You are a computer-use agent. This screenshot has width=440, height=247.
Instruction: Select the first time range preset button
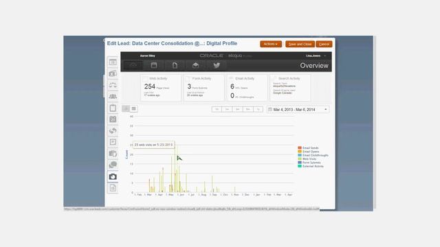[217, 109]
